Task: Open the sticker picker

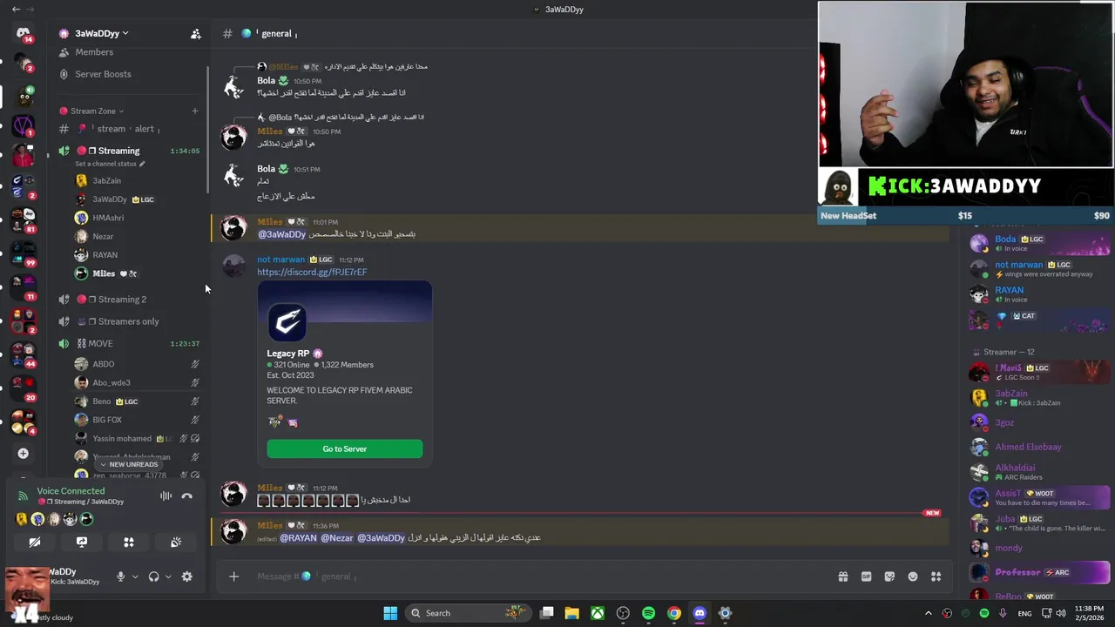Action: [889, 576]
